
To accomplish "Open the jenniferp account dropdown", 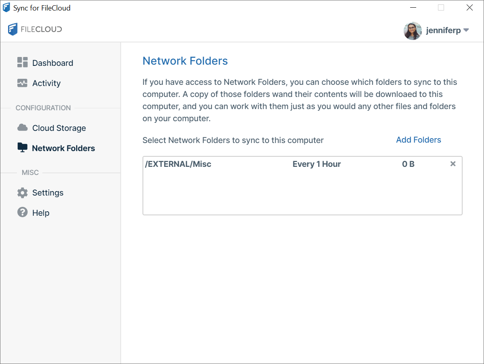I will pyautogui.click(x=466, y=30).
